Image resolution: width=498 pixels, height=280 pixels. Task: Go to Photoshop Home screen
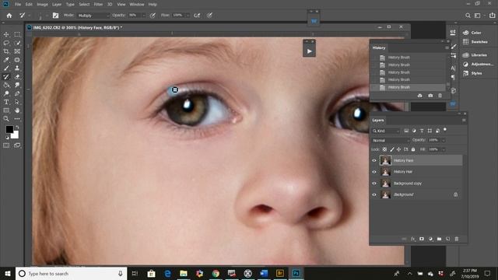(9, 16)
